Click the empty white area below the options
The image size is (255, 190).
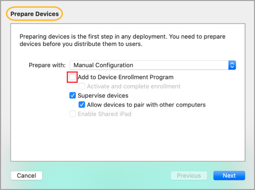(x=127, y=140)
